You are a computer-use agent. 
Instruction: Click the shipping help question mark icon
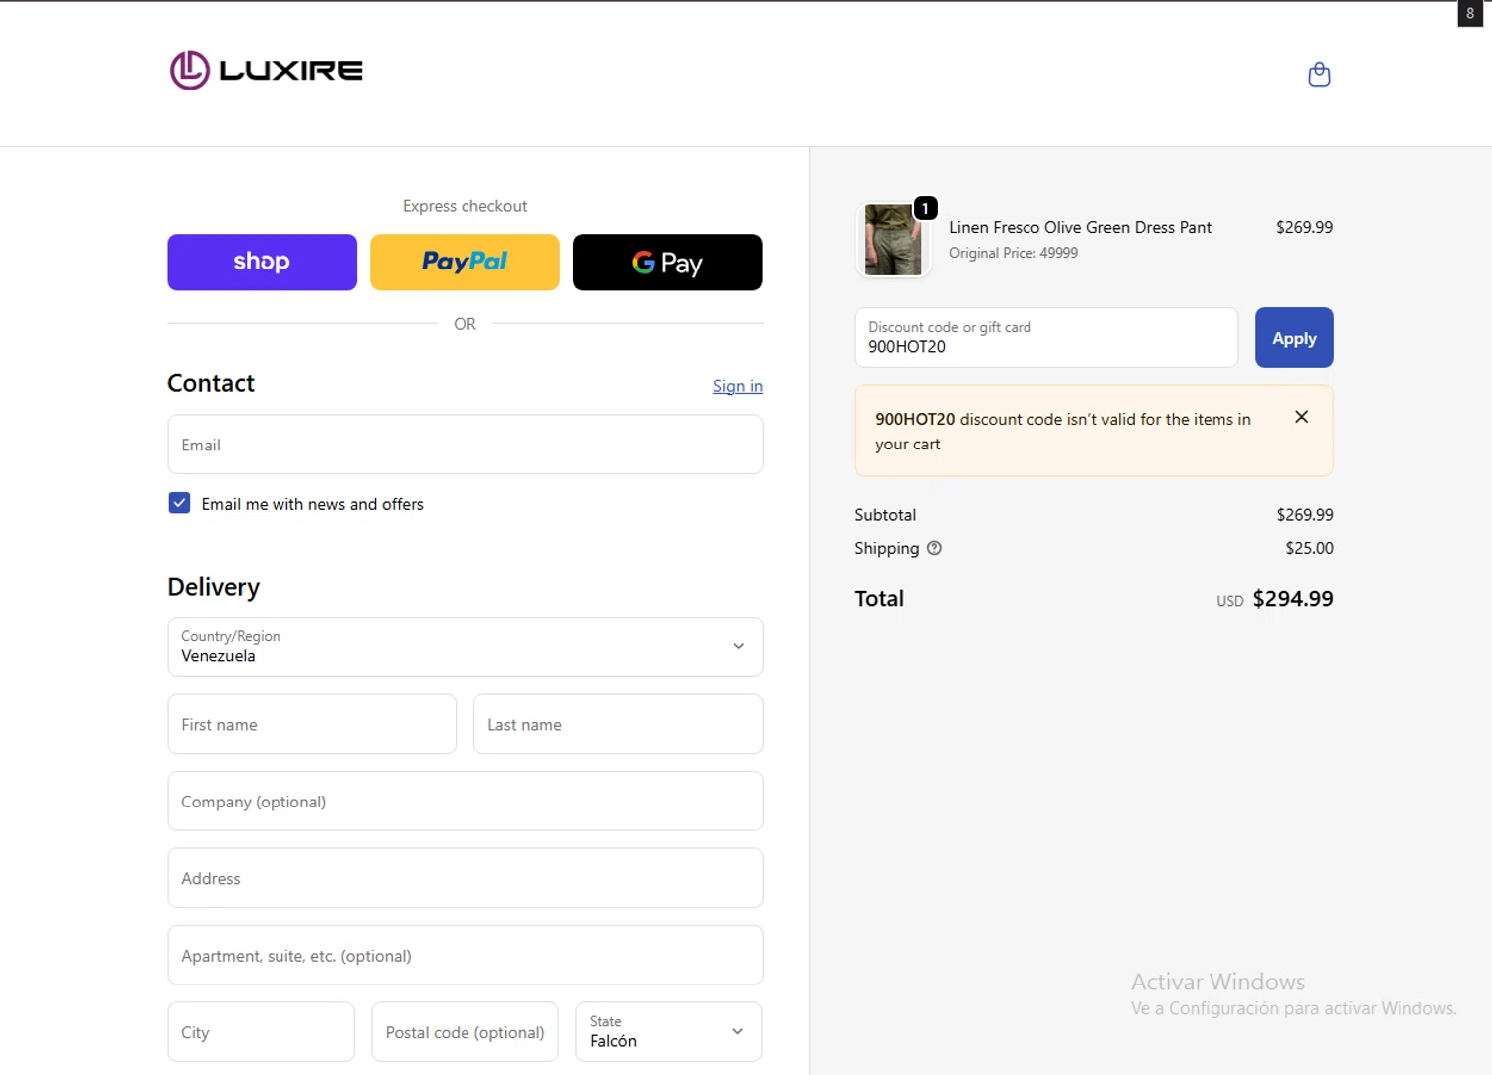[x=934, y=548]
